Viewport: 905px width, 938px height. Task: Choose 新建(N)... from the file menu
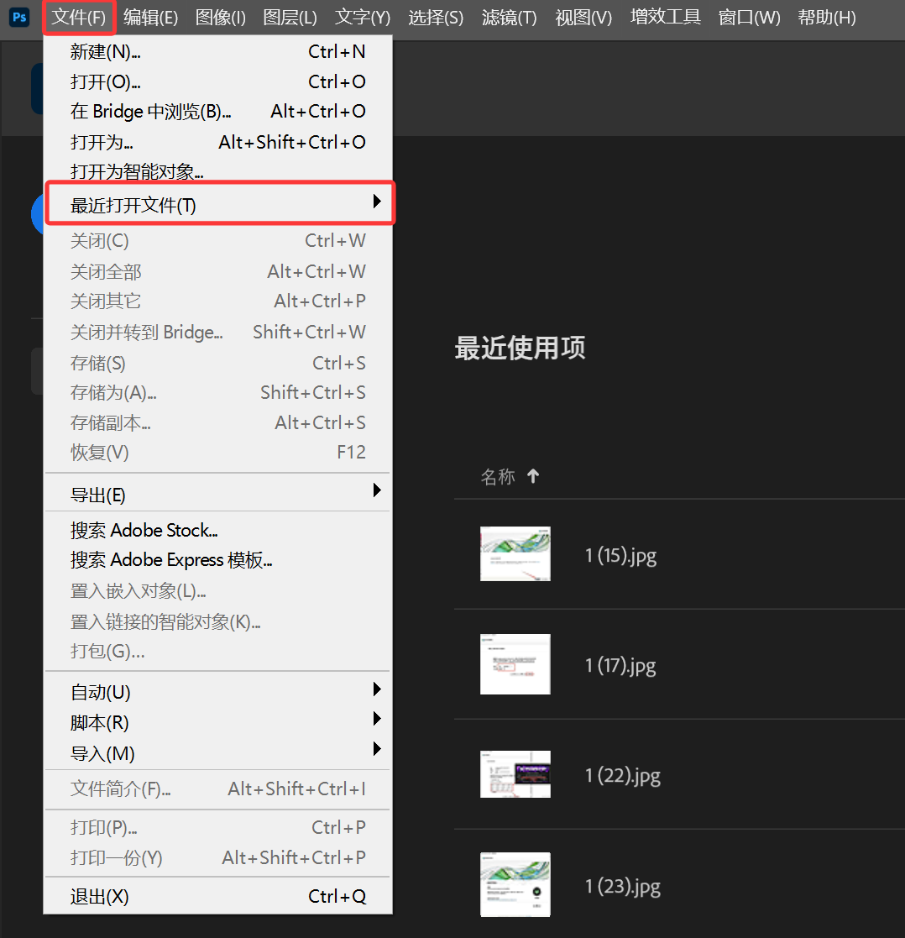(x=217, y=52)
